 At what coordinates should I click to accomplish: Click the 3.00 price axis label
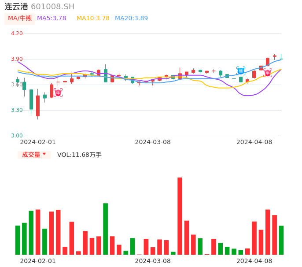pyautogui.click(x=17, y=136)
